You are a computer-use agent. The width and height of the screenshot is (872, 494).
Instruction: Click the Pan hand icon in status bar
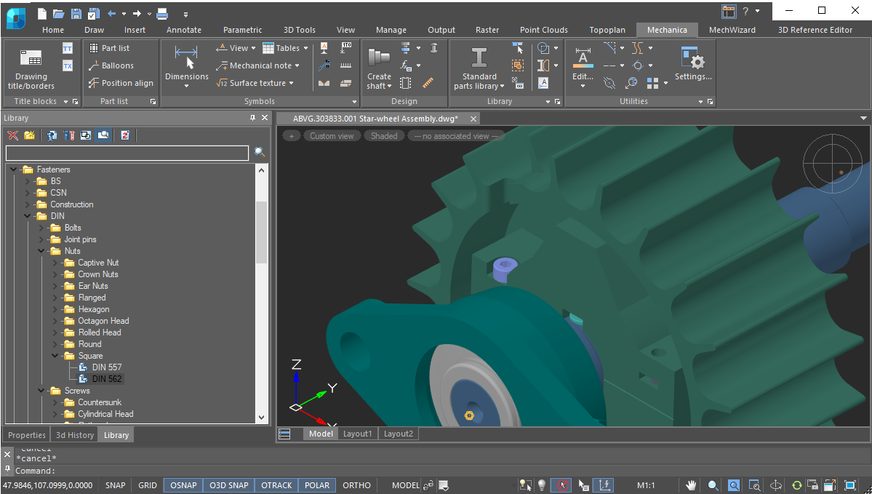point(692,485)
